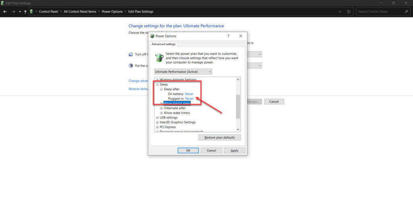Image resolution: width=413 pixels, height=224 pixels.
Task: Select Edit Plan Settings breadcrumb
Action: [x=141, y=12]
